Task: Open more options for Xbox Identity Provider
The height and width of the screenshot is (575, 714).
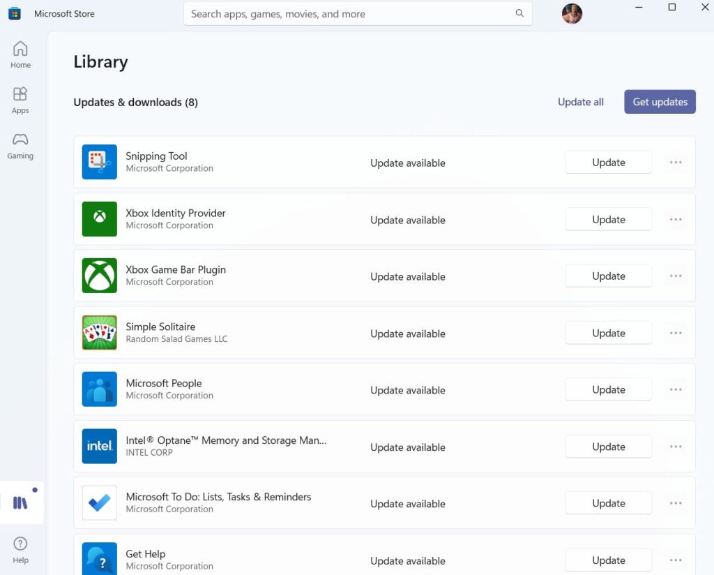Action: click(676, 219)
